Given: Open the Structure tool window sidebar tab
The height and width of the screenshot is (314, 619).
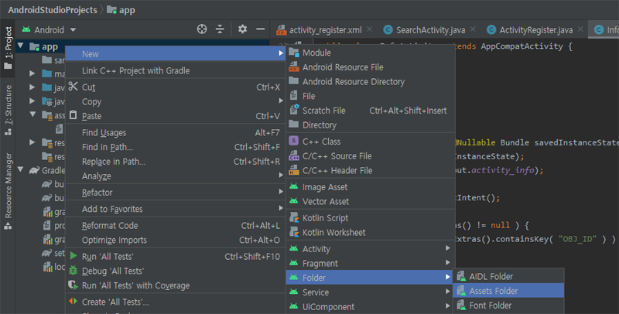Looking at the screenshot, I should pyautogui.click(x=8, y=110).
